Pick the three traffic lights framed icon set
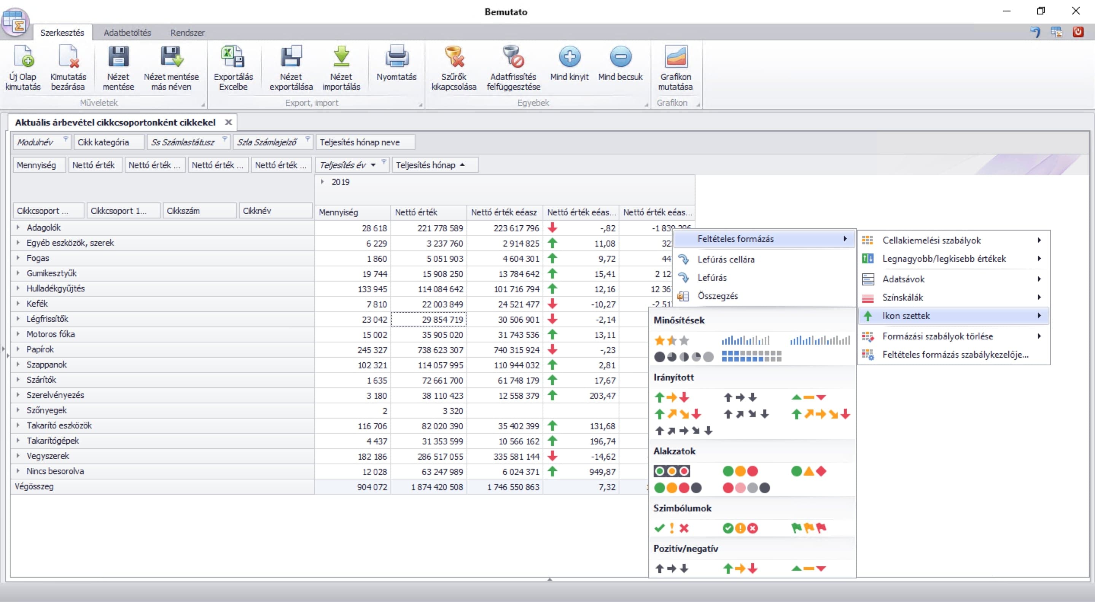The height and width of the screenshot is (602, 1095). (x=672, y=471)
